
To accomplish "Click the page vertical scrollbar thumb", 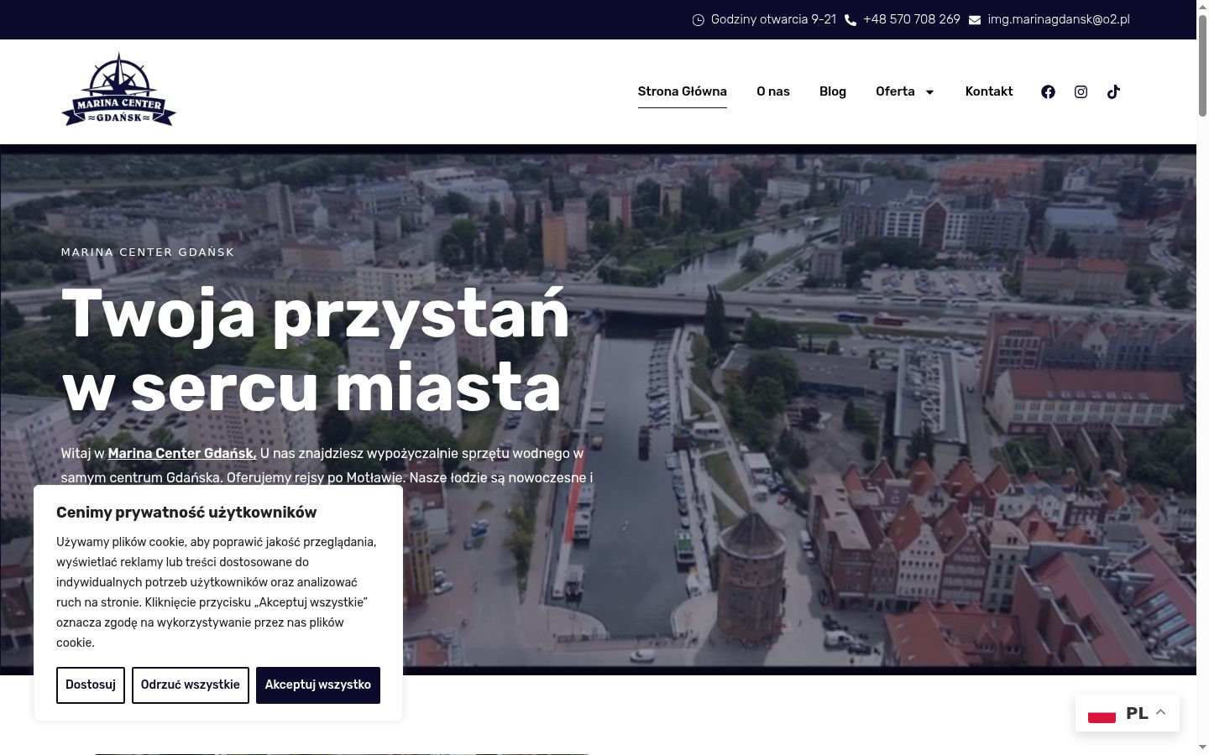I will tap(1202, 67).
